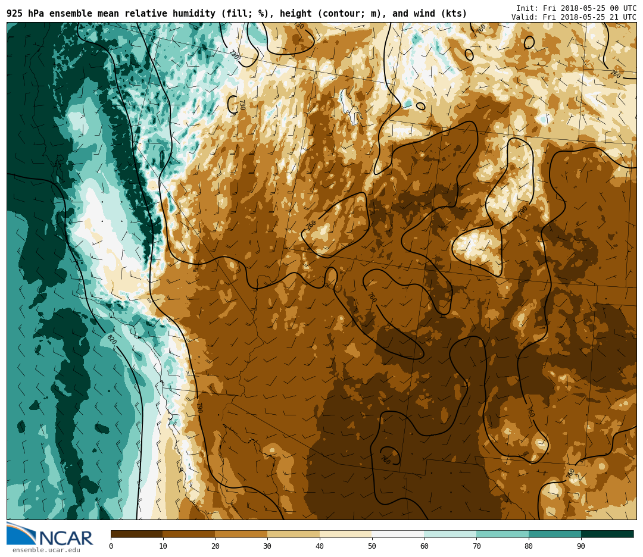Click the colorbar tick label 50
Screen dimensions: 643x557
[372, 546]
